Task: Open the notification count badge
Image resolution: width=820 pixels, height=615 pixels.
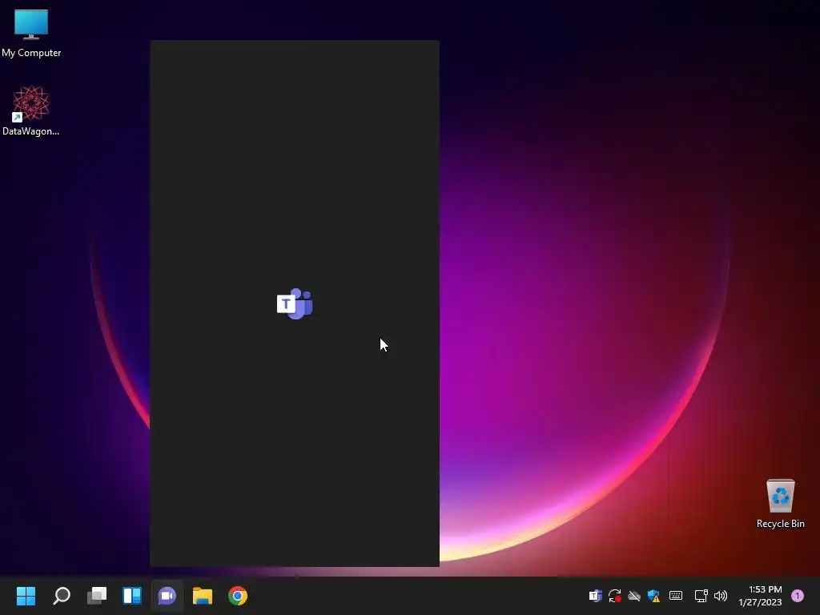Action: coord(798,596)
